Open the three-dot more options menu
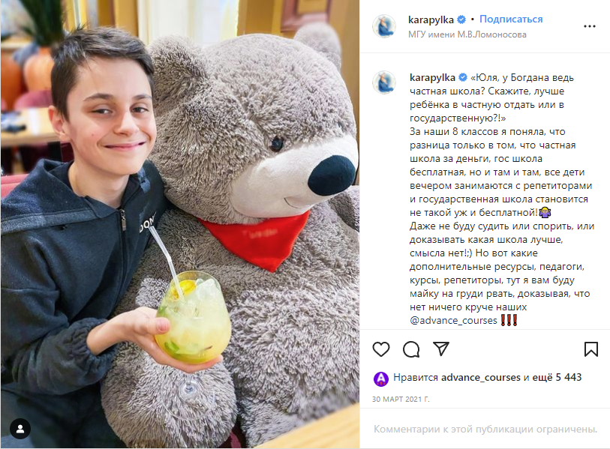 (x=590, y=26)
